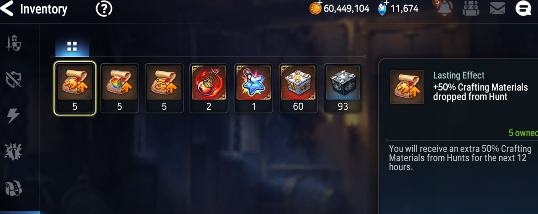Select the silver chest with 93
This screenshot has width=538, height=214.
[343, 88]
